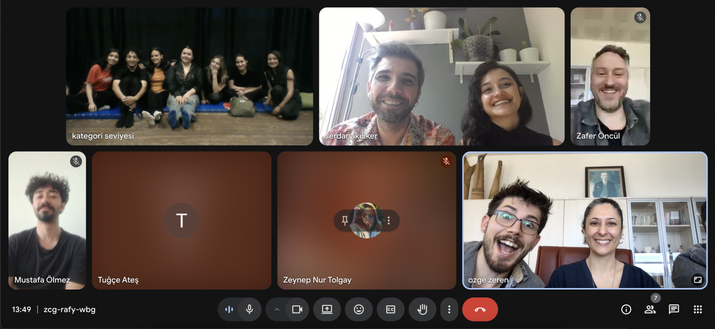
Task: Click the 'Zafer Öncül' name label
Action: 598,136
